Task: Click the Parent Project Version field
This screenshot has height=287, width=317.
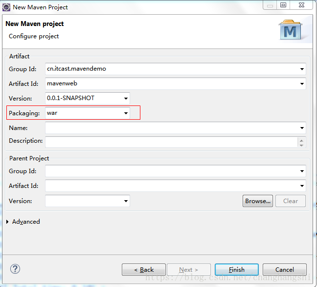Action: 88,201
